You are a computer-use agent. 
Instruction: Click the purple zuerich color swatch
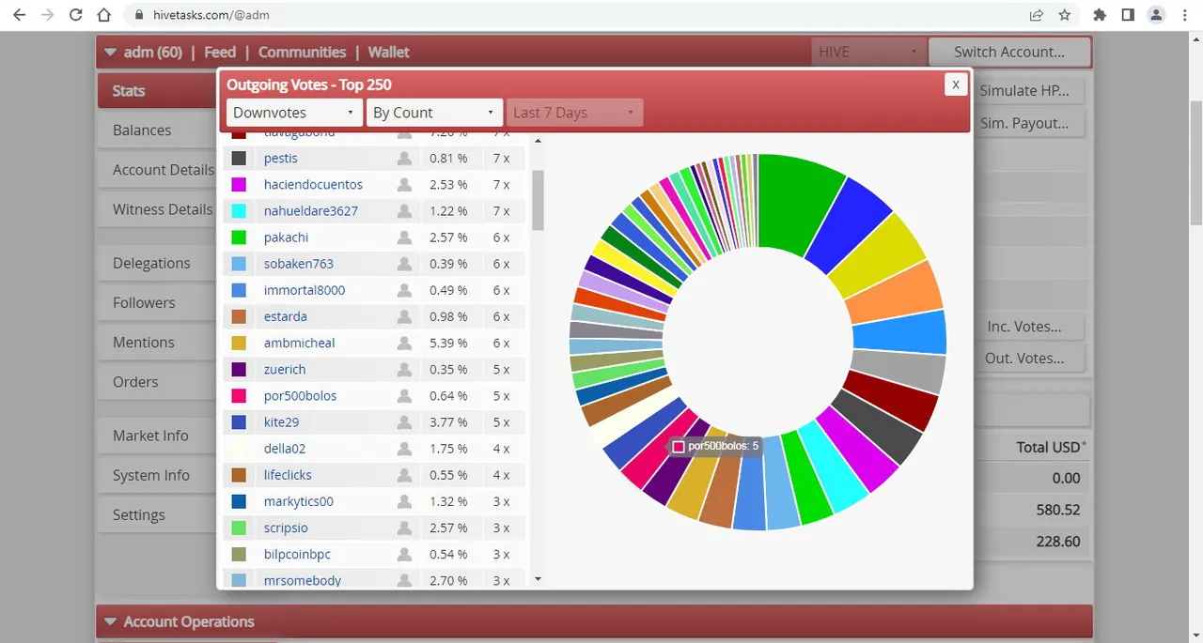[239, 370]
